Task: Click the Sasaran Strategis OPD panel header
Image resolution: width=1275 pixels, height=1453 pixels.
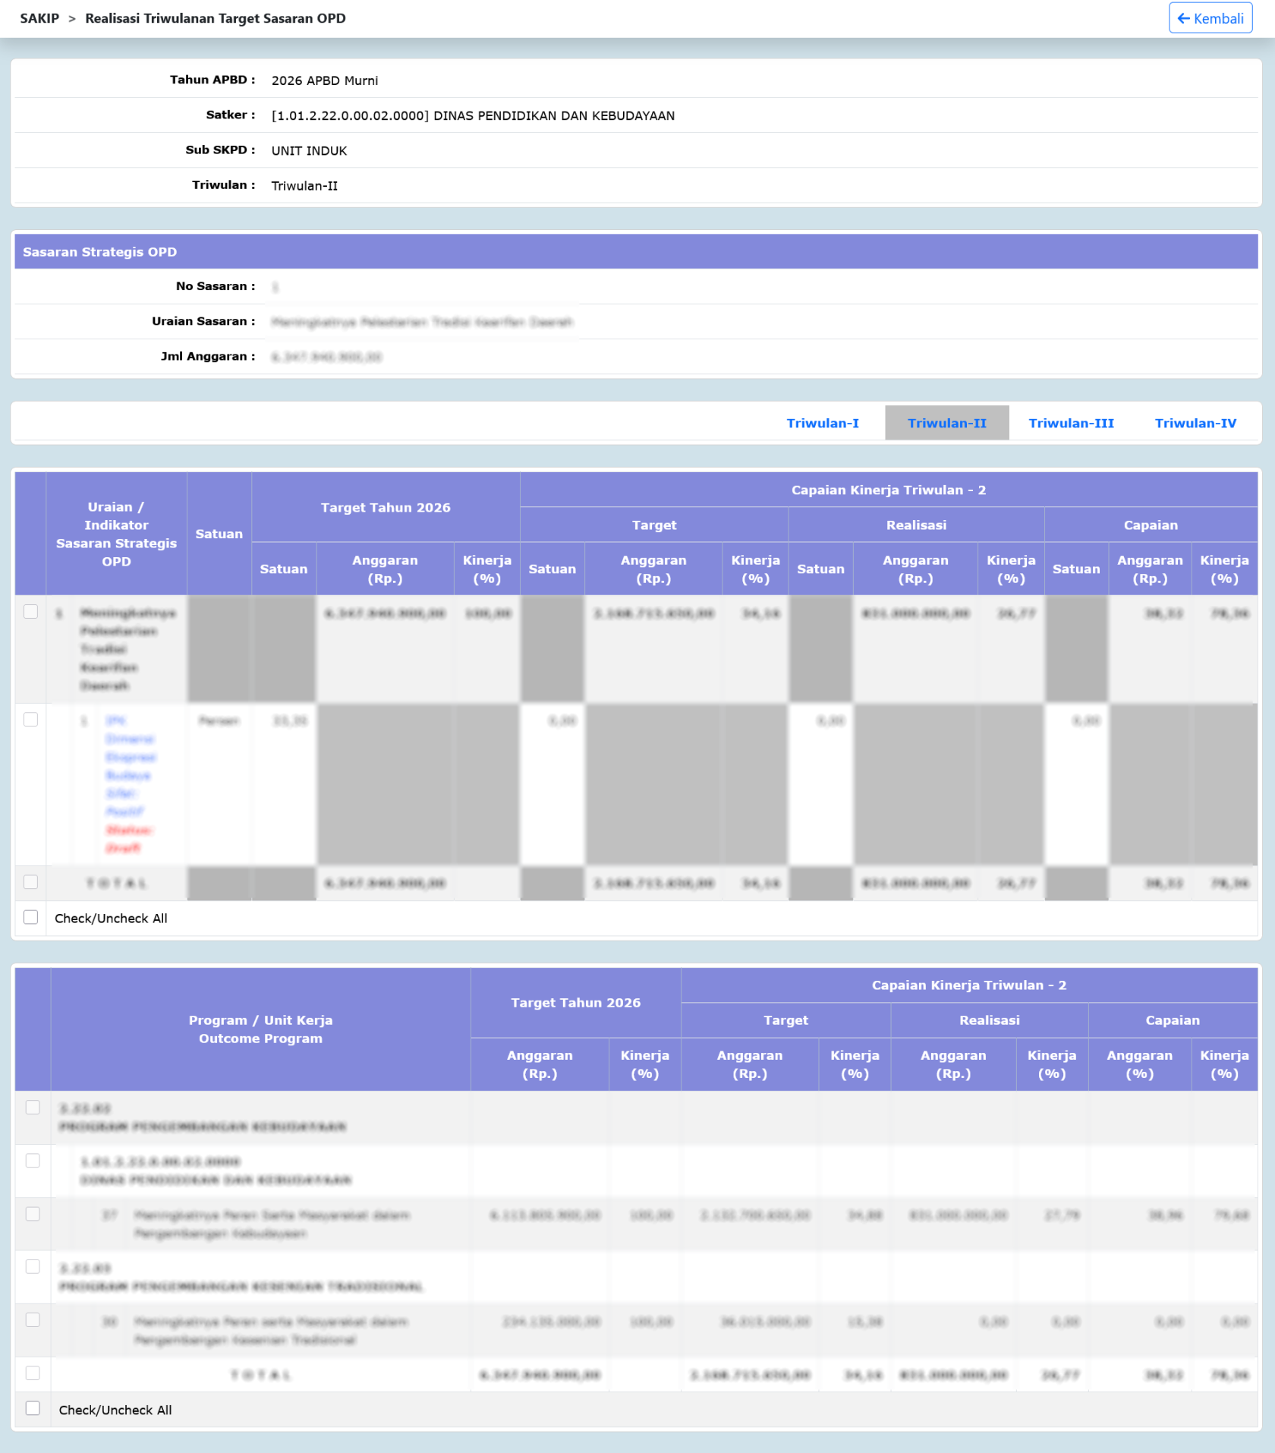Action: [x=636, y=251]
